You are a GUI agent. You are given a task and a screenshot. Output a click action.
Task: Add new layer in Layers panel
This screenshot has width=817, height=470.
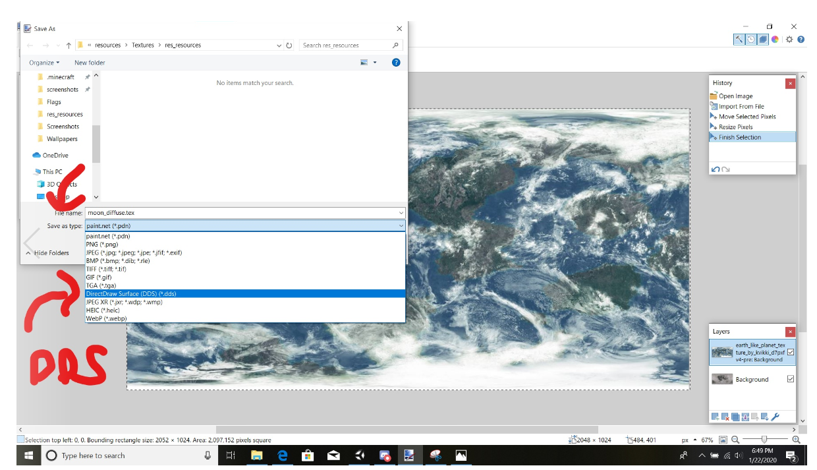click(715, 417)
